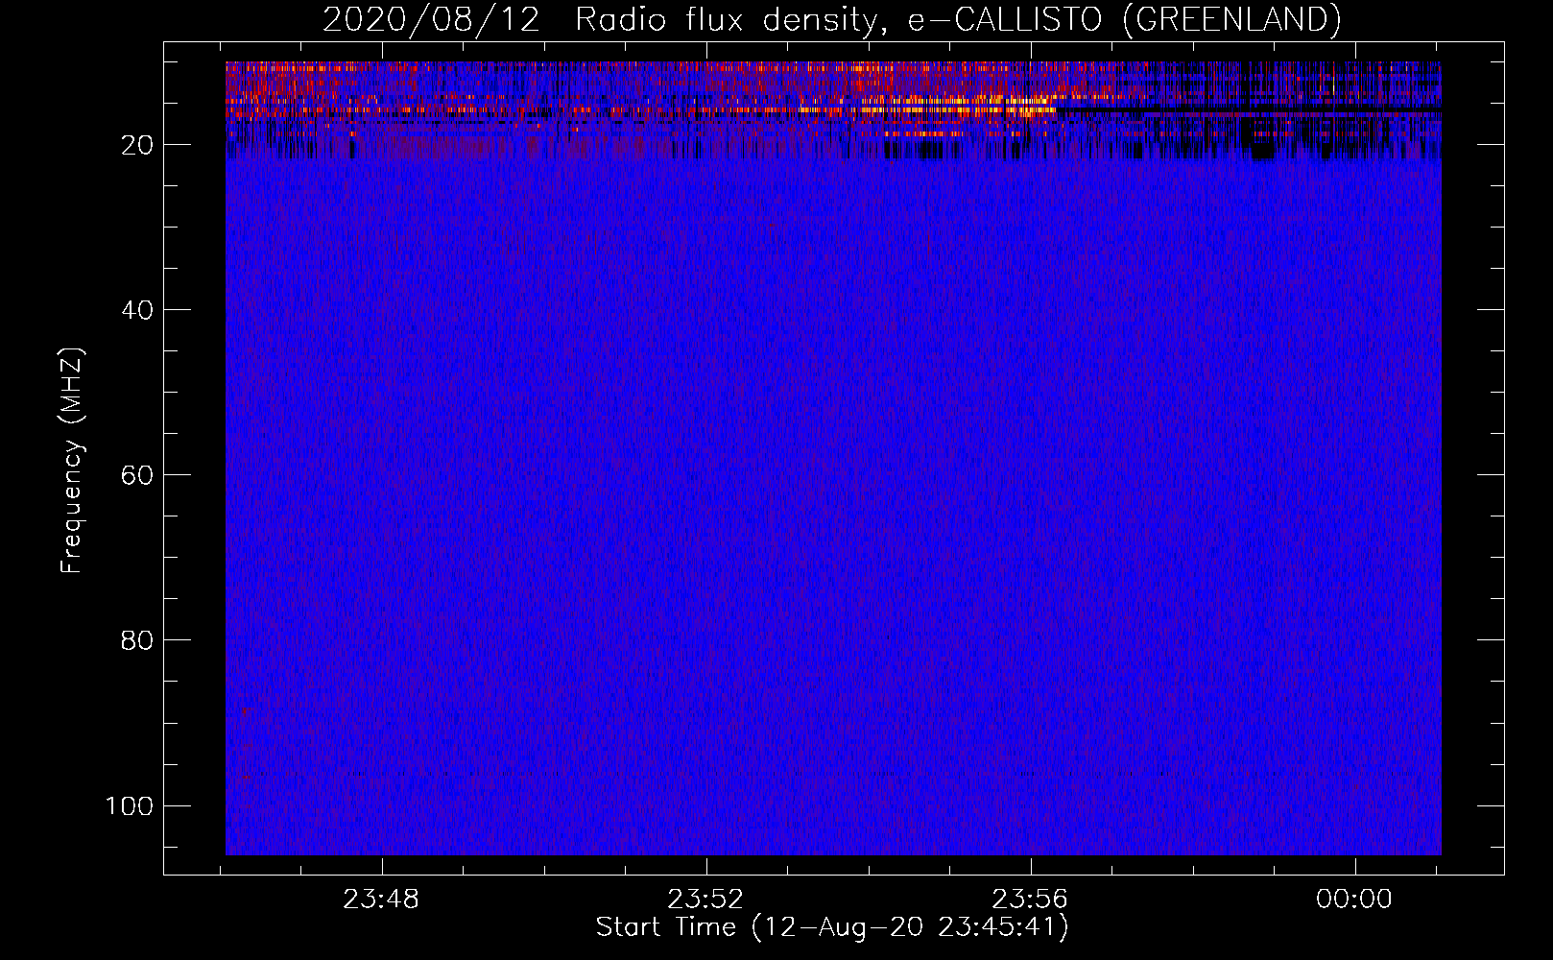Viewport: 1553px width, 960px height.
Task: Click the 23:56 time tick label
Action: 1030,900
